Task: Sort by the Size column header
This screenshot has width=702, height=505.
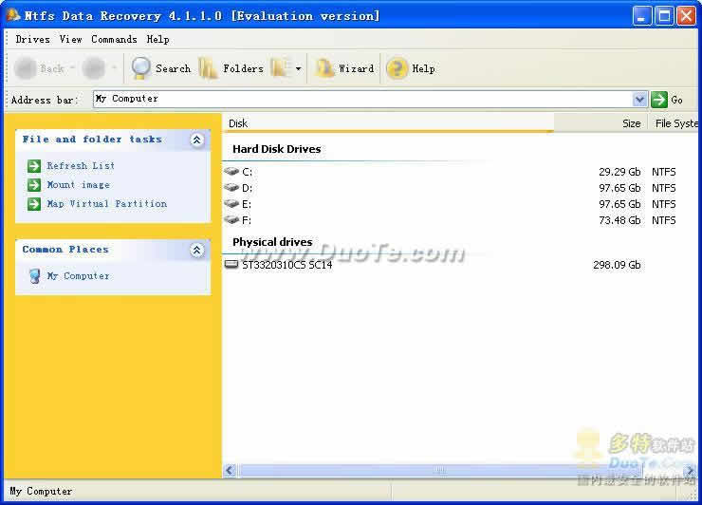Action: coord(600,123)
